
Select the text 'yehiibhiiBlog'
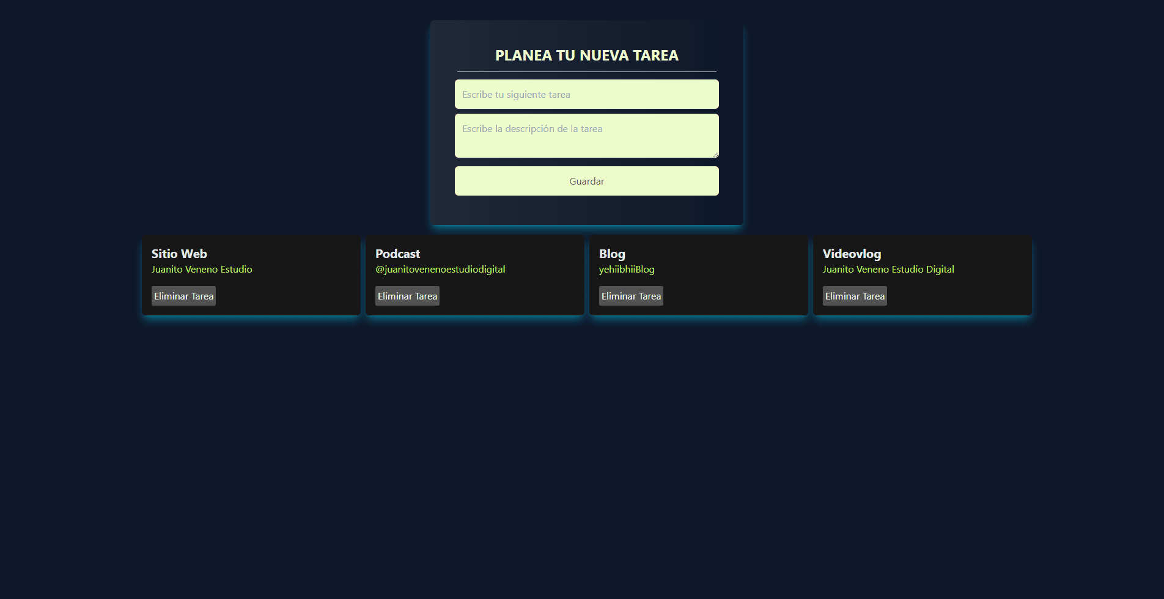[x=627, y=270]
